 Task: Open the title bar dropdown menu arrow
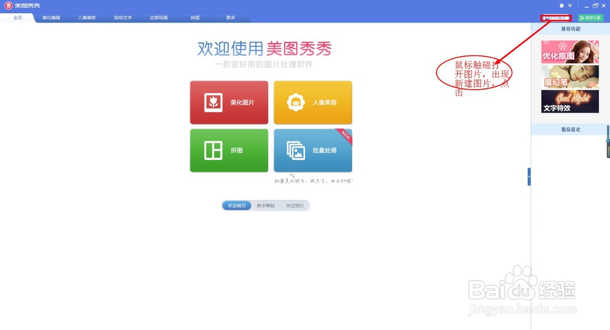pyautogui.click(x=570, y=6)
